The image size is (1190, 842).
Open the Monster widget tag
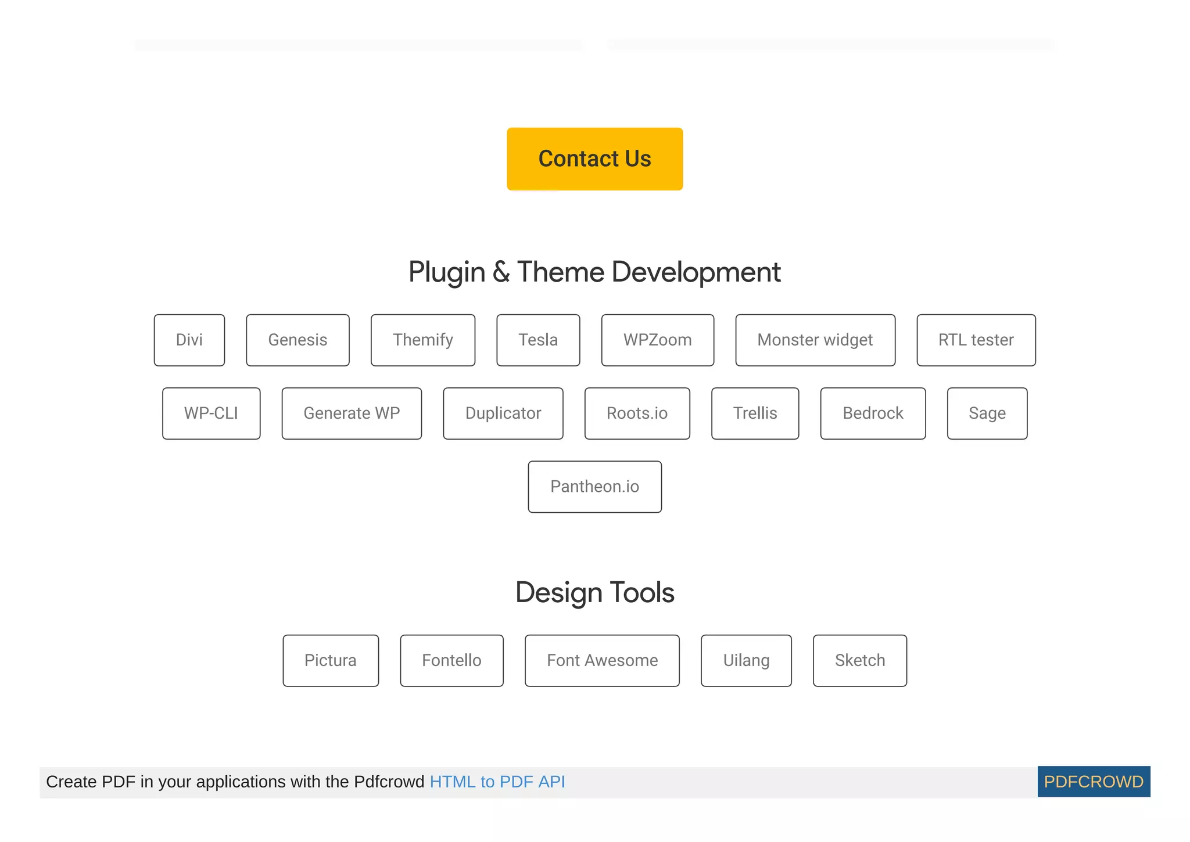[815, 340]
